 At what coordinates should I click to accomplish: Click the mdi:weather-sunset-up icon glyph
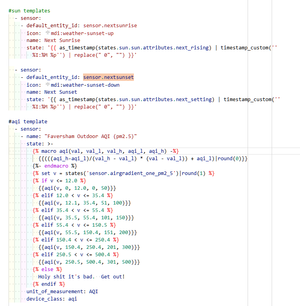pos(47,33)
